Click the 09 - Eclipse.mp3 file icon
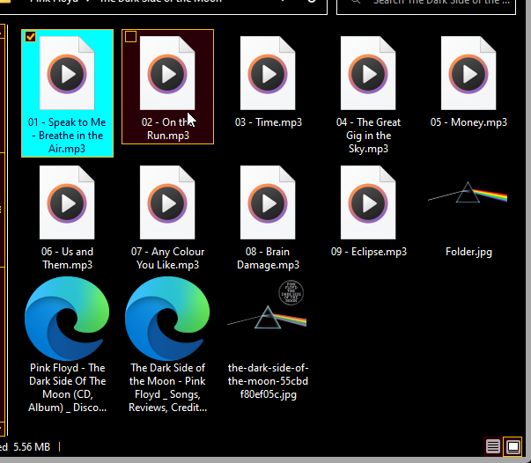 coord(368,202)
